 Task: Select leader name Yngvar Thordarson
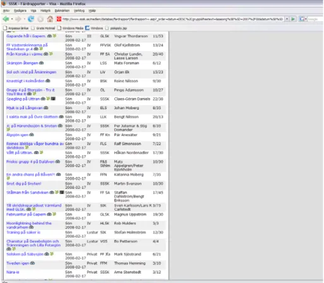[131, 36]
